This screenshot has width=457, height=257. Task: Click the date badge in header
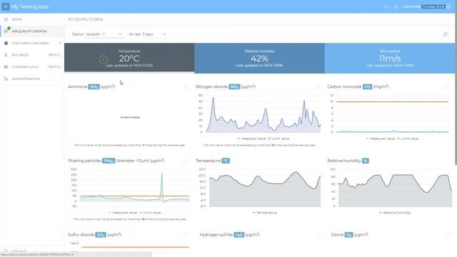[x=433, y=6]
